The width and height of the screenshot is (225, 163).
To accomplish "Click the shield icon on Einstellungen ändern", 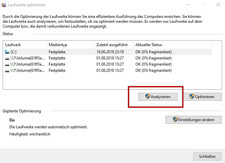I will point(175,120).
